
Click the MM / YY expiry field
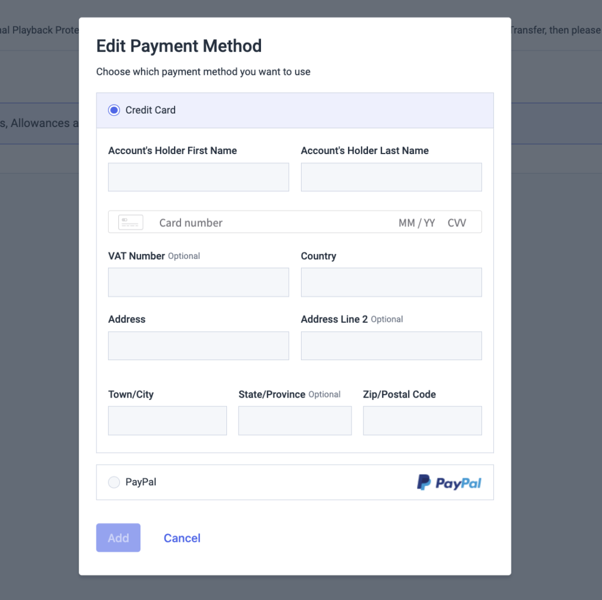[x=417, y=222]
